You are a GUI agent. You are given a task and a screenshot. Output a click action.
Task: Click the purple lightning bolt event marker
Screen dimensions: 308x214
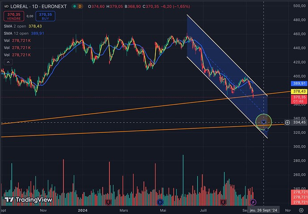[254, 202]
